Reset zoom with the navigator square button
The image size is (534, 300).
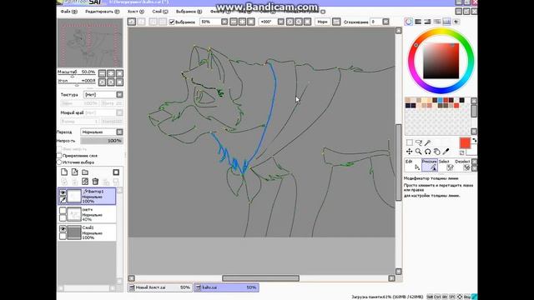(x=119, y=73)
